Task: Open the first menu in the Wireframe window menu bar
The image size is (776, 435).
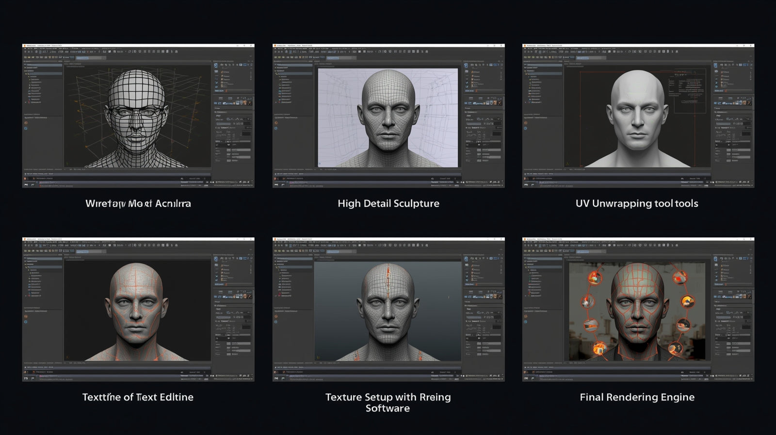Action: click(x=25, y=49)
